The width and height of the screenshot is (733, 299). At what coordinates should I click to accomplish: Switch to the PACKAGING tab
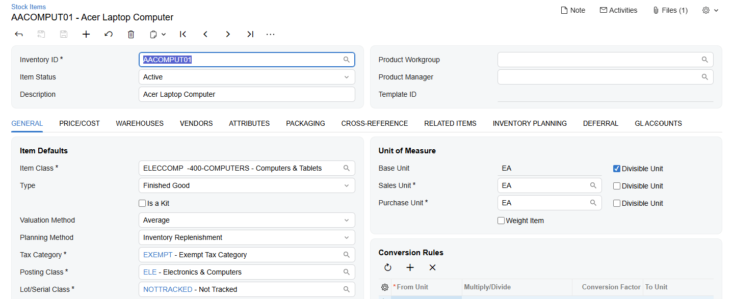pos(305,123)
